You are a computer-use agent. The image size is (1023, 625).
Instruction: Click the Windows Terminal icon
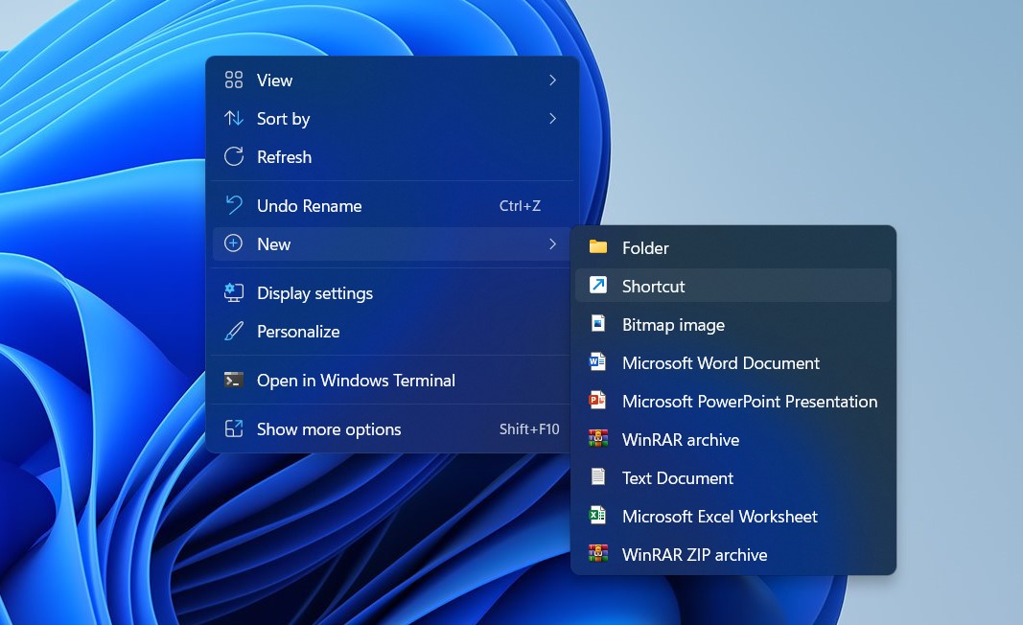coord(233,380)
